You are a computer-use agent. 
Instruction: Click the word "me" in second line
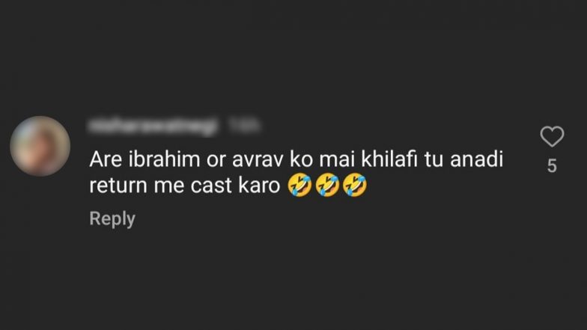click(x=169, y=187)
